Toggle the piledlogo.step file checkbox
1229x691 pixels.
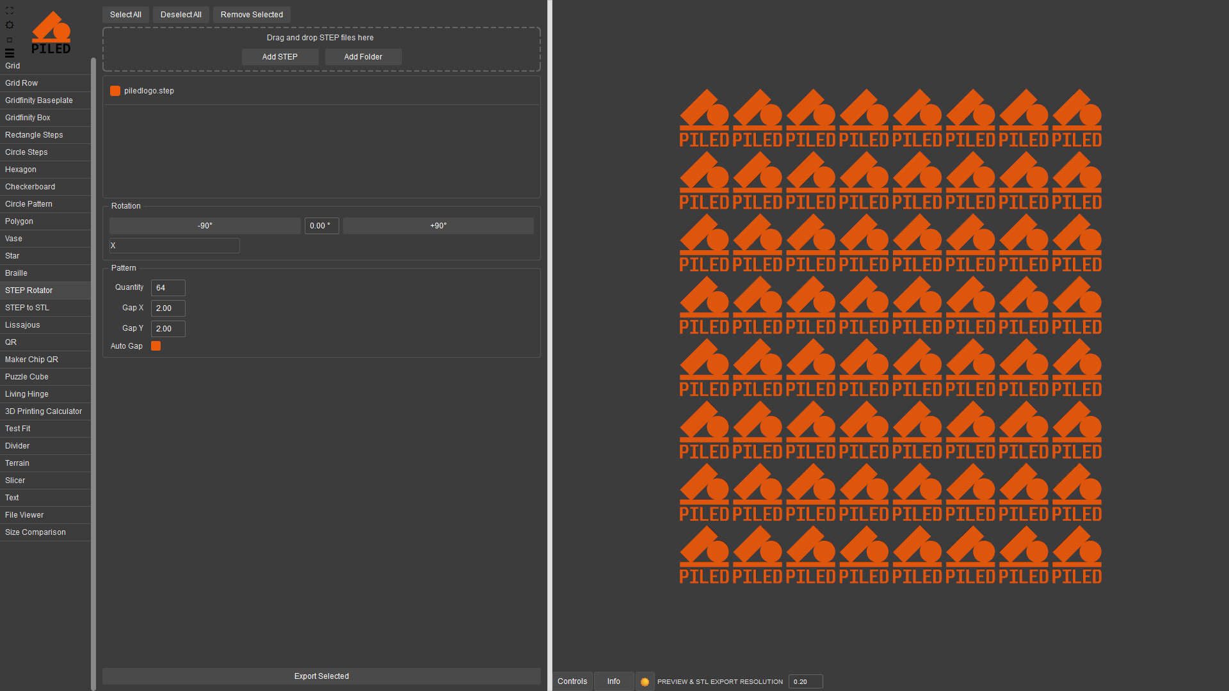(x=115, y=91)
